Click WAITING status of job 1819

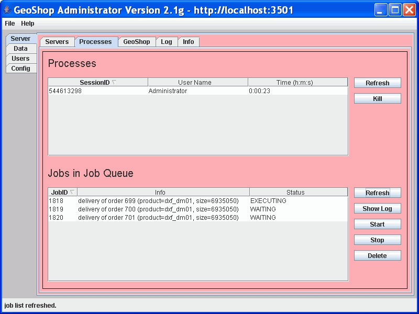(x=299, y=209)
